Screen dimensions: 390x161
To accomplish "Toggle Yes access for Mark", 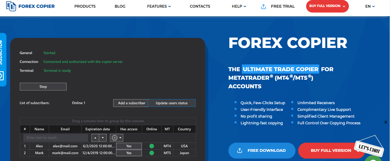I will click(x=129, y=153).
